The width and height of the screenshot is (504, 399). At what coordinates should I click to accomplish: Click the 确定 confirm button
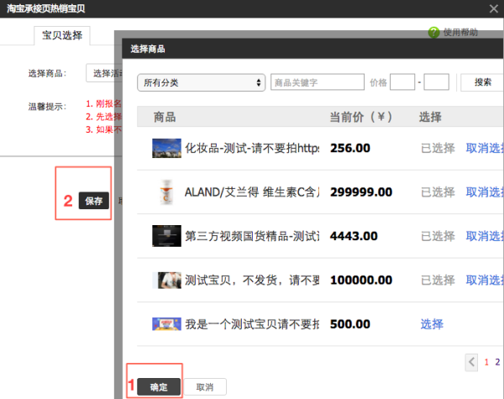159,386
